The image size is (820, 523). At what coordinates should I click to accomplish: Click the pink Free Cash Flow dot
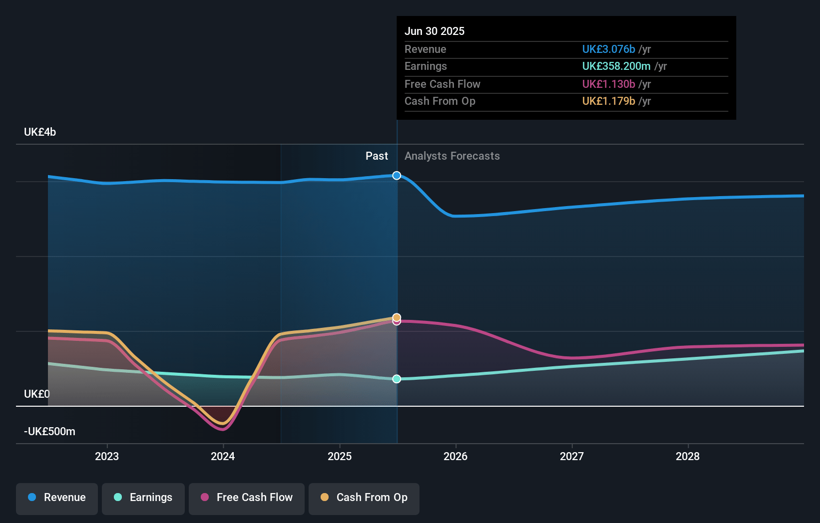pos(205,498)
